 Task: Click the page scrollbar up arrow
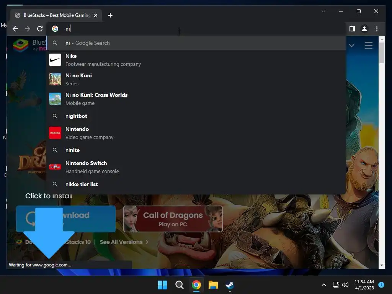382,39
